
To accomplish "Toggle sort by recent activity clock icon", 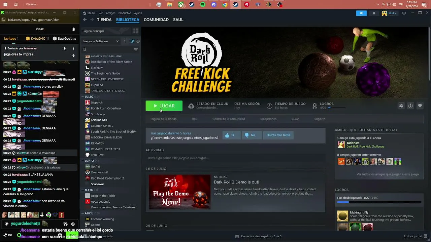I will click(132, 41).
